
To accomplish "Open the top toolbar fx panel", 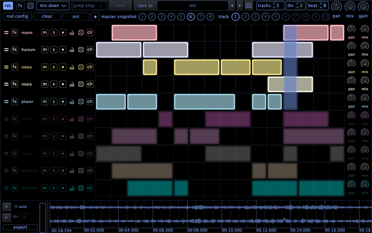I will tap(20, 6).
